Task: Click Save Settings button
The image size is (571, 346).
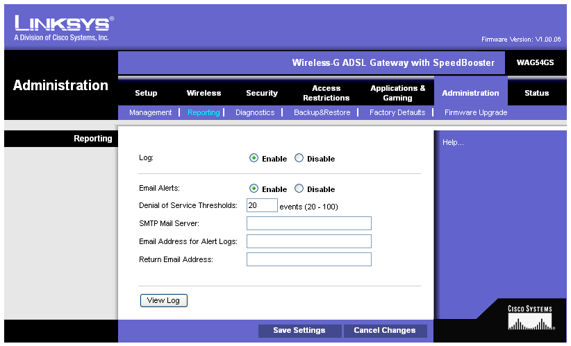Action: click(x=299, y=330)
